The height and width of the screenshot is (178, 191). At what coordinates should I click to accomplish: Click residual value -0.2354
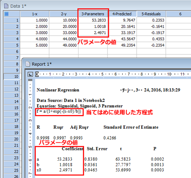coord(151,45)
